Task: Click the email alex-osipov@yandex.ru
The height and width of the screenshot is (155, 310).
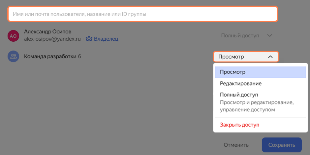Action: click(52, 39)
